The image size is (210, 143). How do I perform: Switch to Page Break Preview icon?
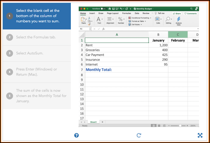coord(164,126)
